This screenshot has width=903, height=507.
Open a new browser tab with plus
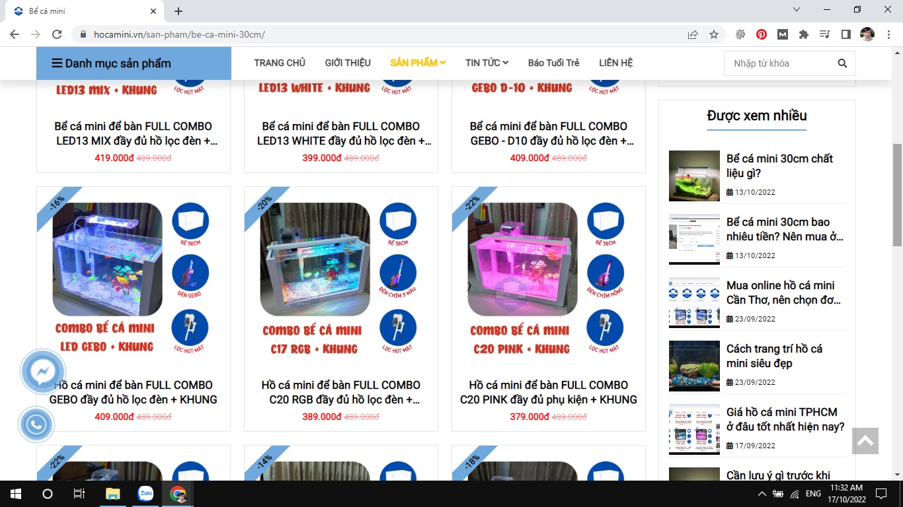(178, 11)
